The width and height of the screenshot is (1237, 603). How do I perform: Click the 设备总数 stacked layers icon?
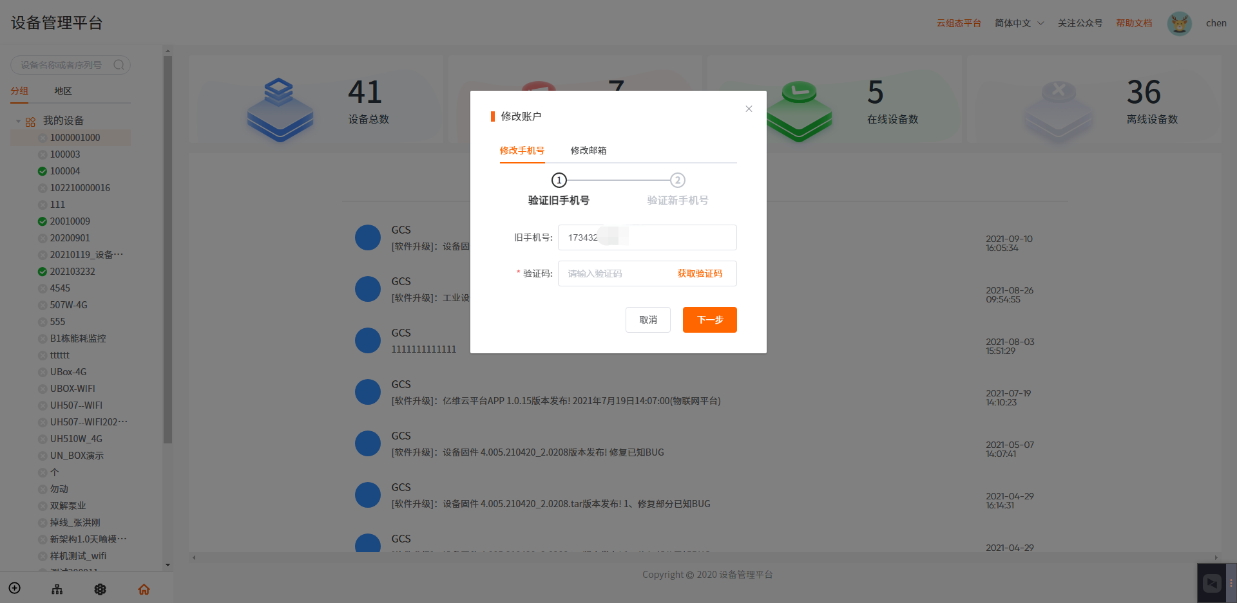[280, 109]
